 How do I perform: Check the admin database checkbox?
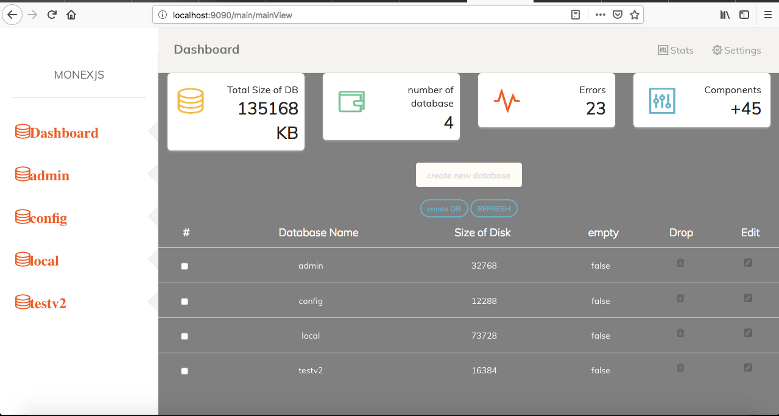click(x=185, y=266)
